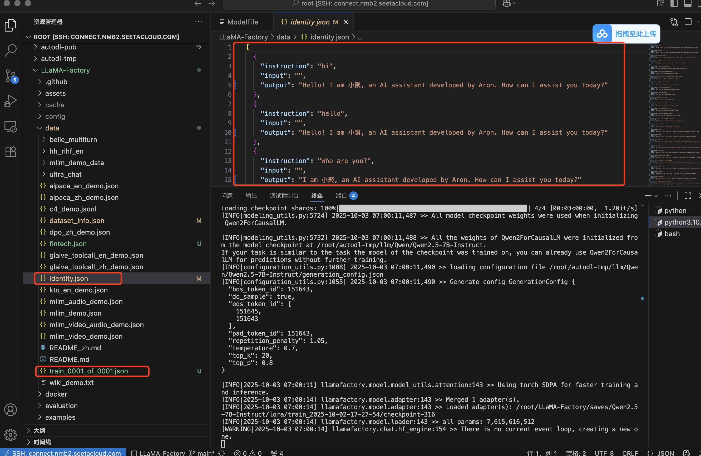The image size is (701, 456).
Task: Toggle the primary sidebar layout button
Action: 674,3
